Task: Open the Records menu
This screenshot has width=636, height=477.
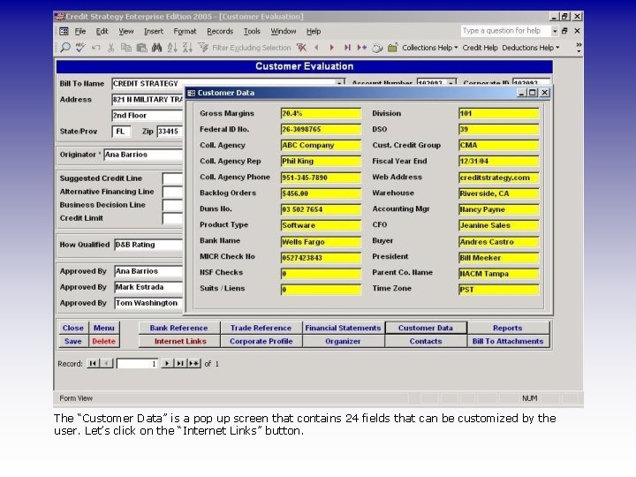Action: click(220, 31)
